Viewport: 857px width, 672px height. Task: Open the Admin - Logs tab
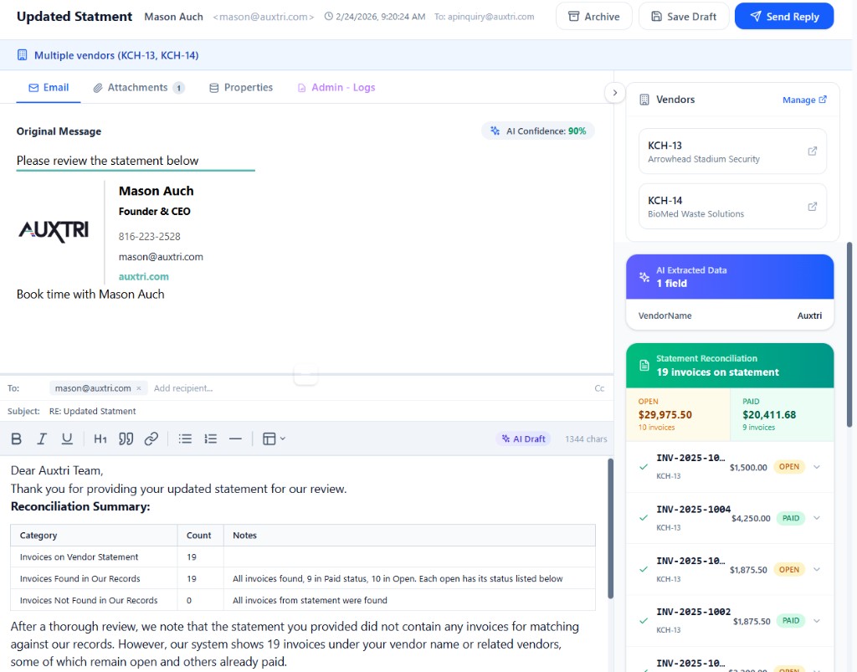[x=341, y=87]
